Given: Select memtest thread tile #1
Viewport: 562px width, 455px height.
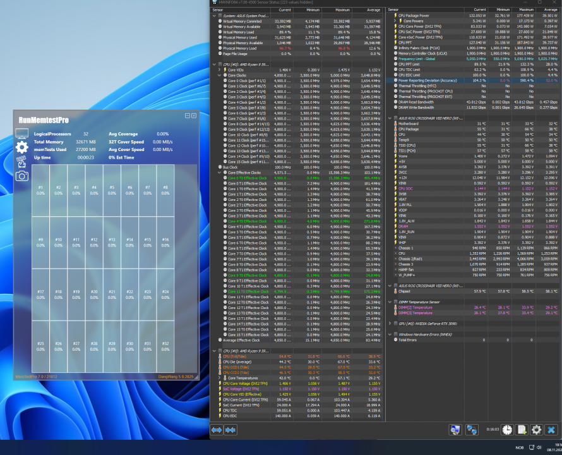Looking at the screenshot, I should (41, 189).
